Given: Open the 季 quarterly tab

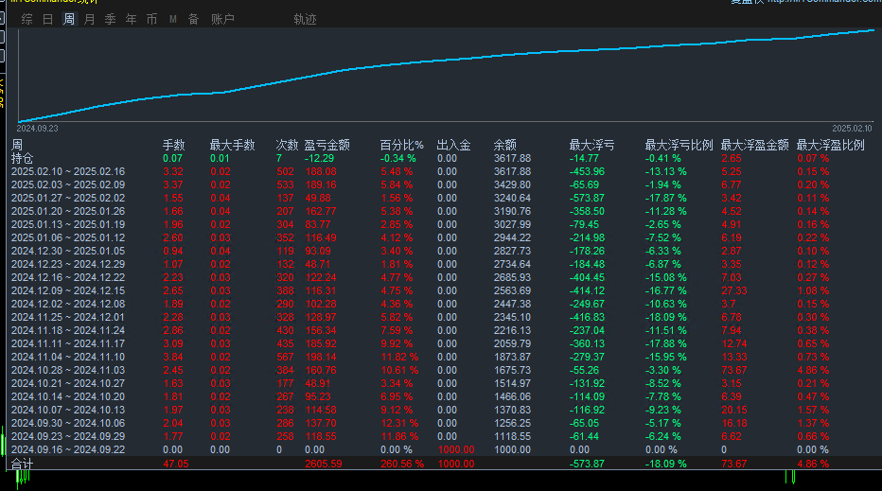Looking at the screenshot, I should pyautogui.click(x=110, y=19).
